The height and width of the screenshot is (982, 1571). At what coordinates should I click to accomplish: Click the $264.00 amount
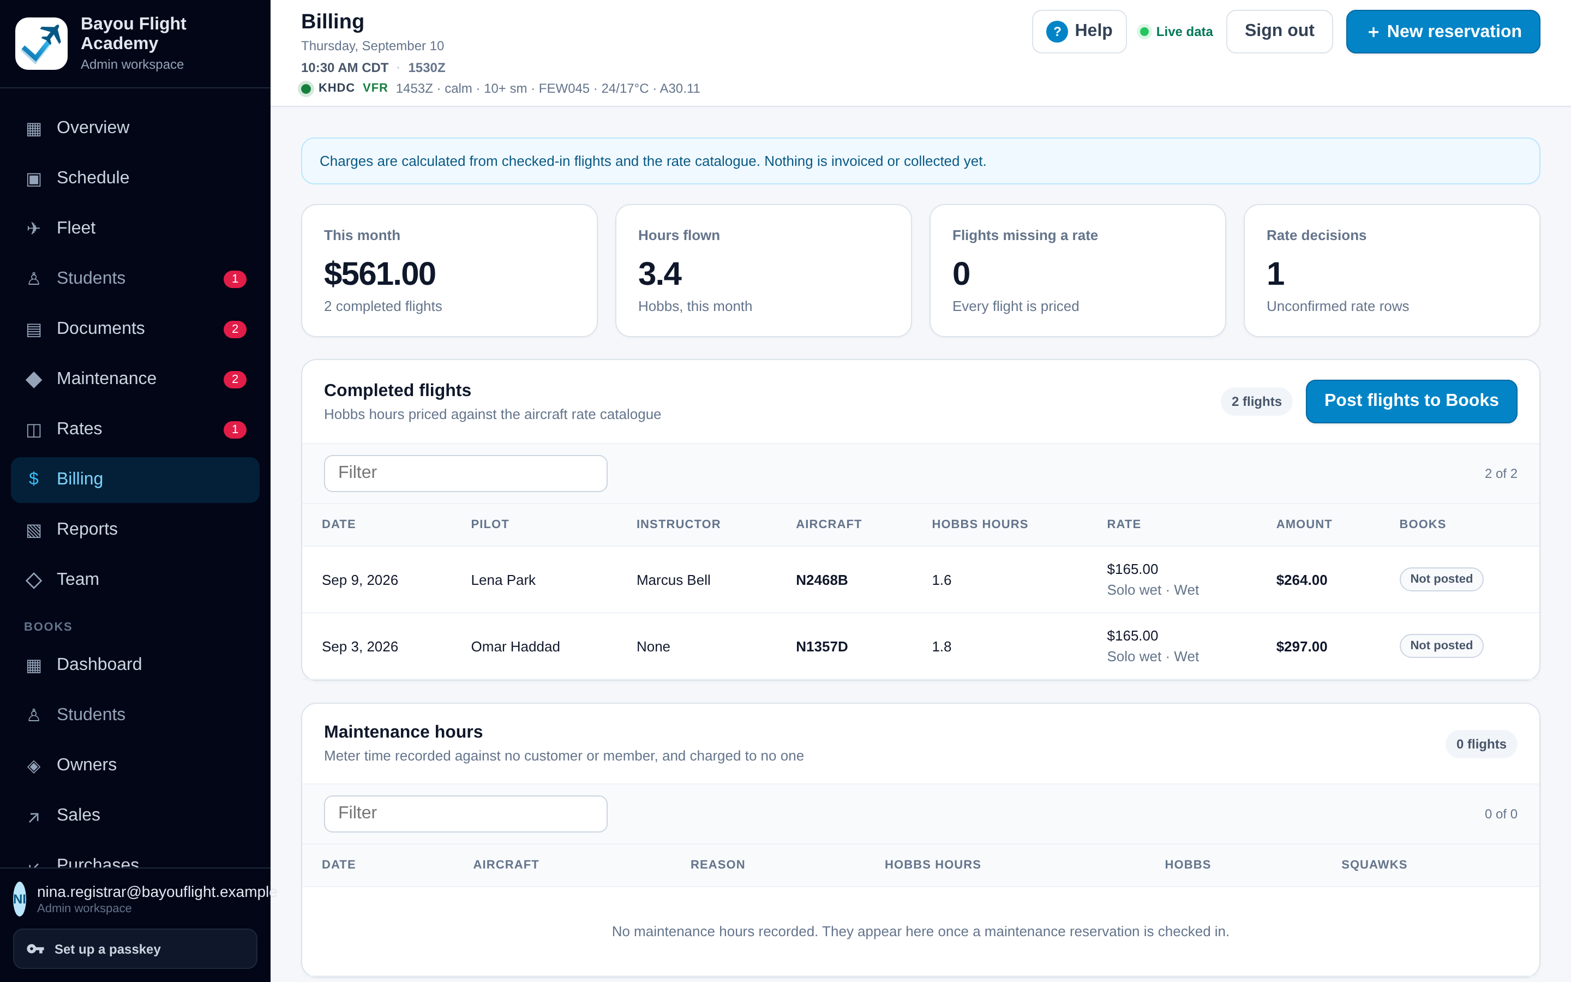tap(1301, 580)
